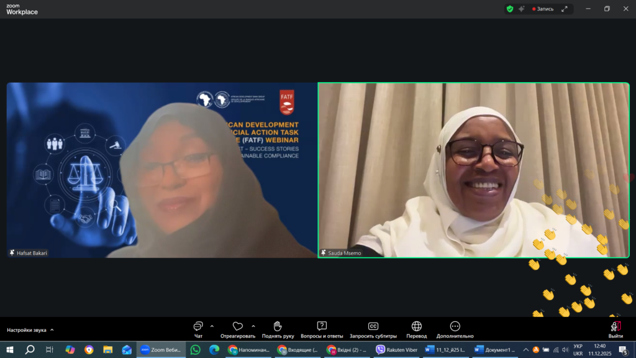Request captions via Запросить субтитры
Screen dimensions: 636x358
coord(373,327)
